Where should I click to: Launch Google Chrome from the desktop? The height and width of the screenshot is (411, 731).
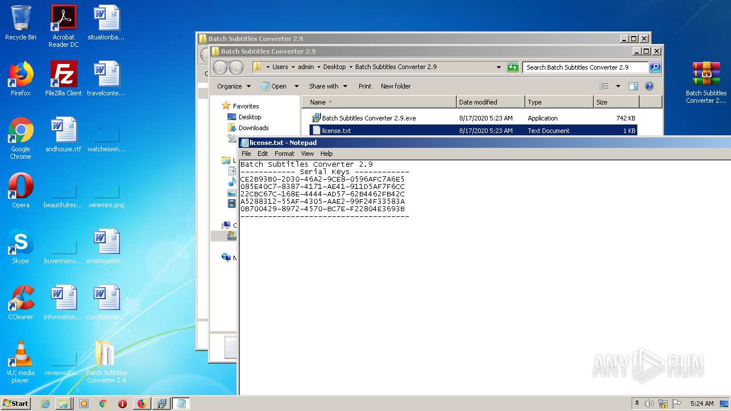pyautogui.click(x=21, y=138)
